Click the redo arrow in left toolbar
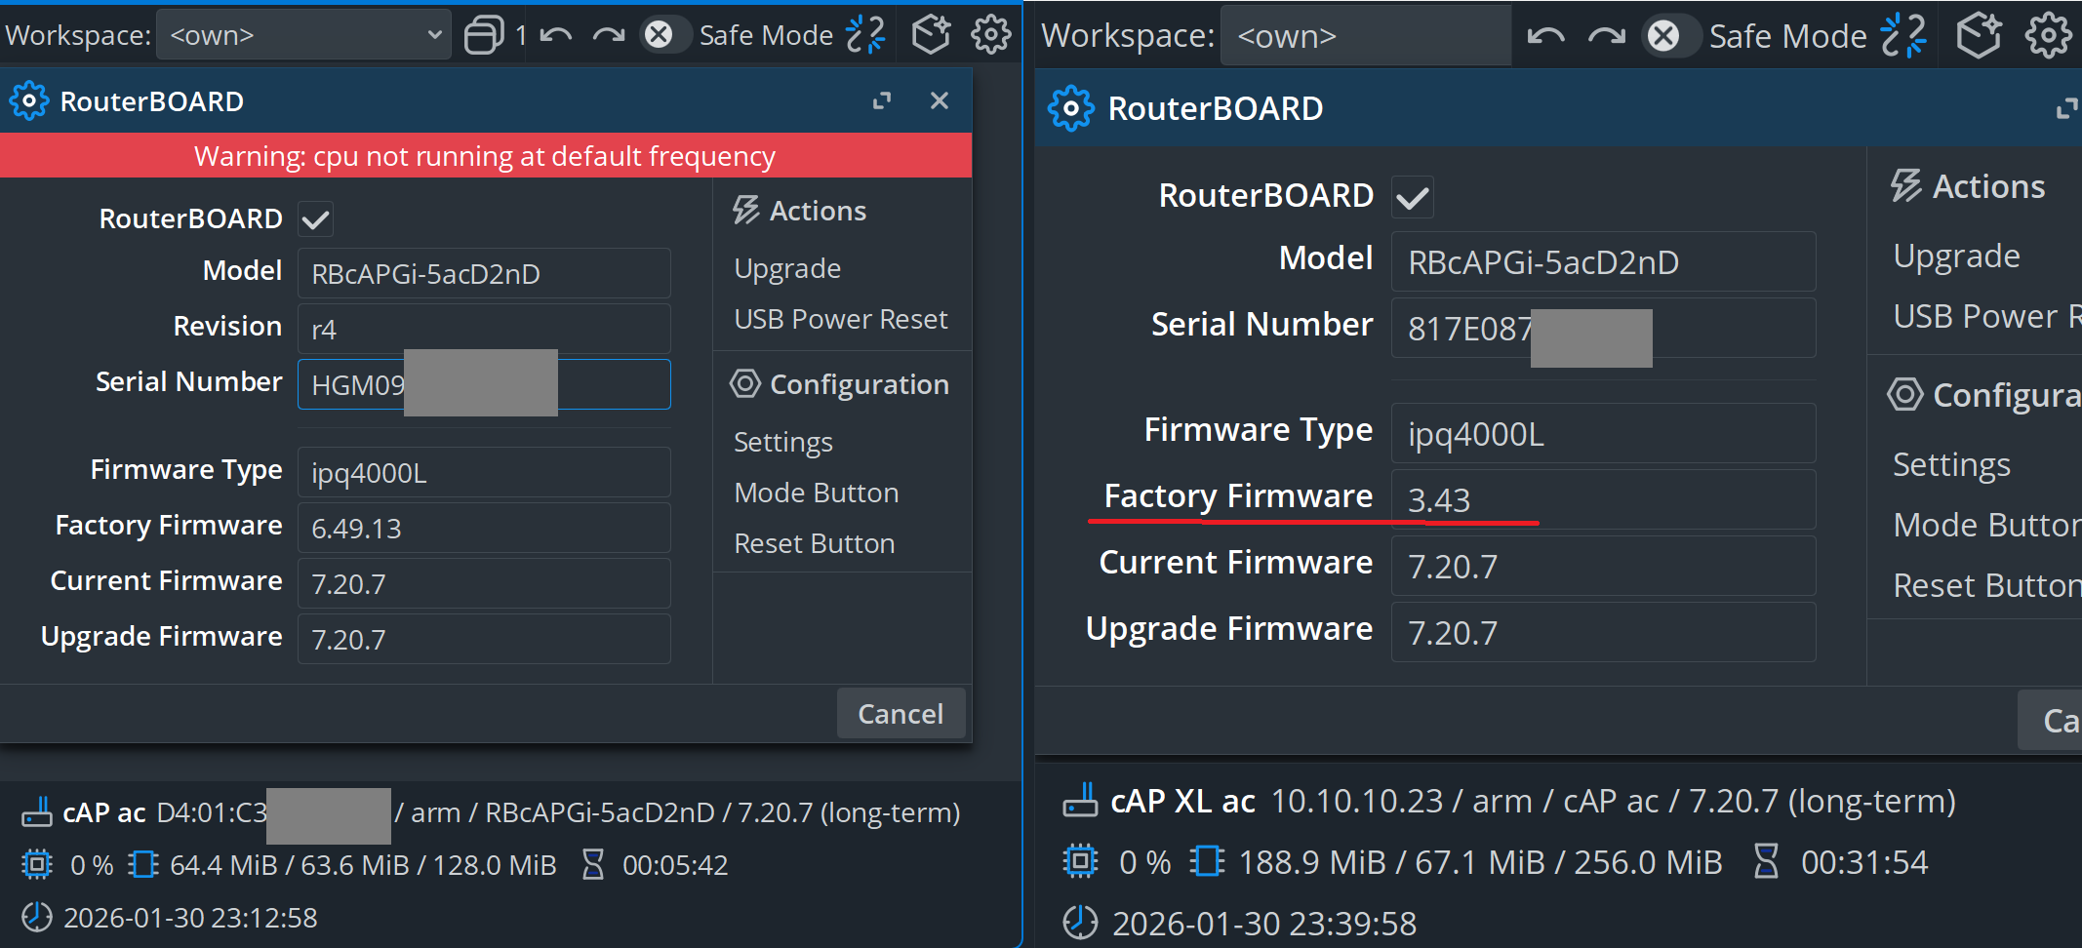The image size is (2082, 948). tap(609, 36)
